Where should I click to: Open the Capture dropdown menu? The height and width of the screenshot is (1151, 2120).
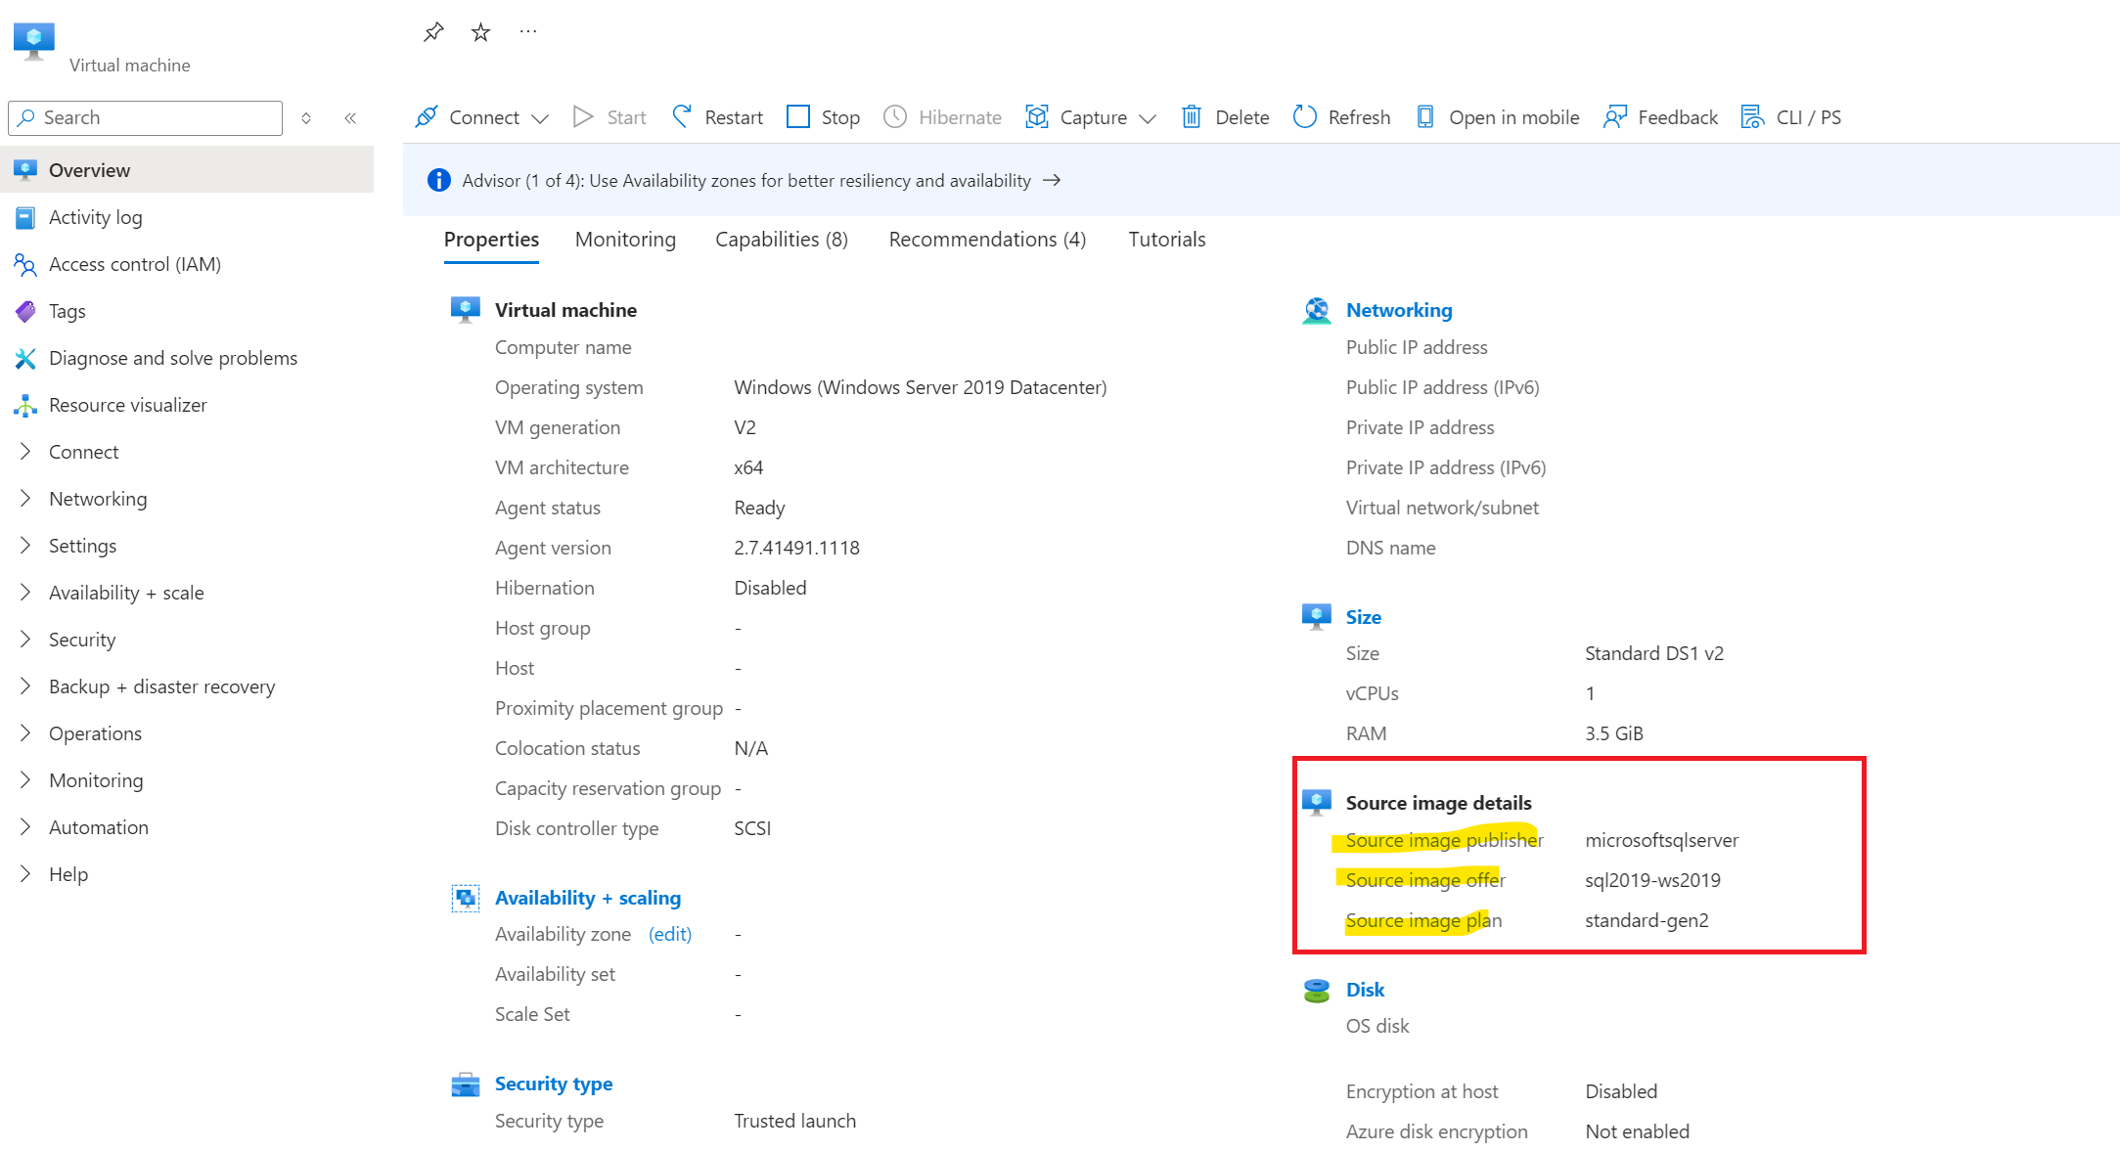1148,118
